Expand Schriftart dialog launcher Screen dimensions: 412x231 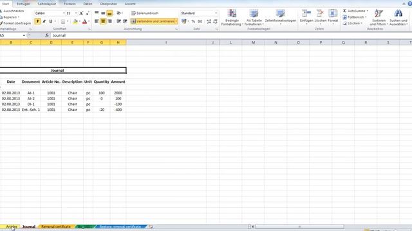[89, 29]
